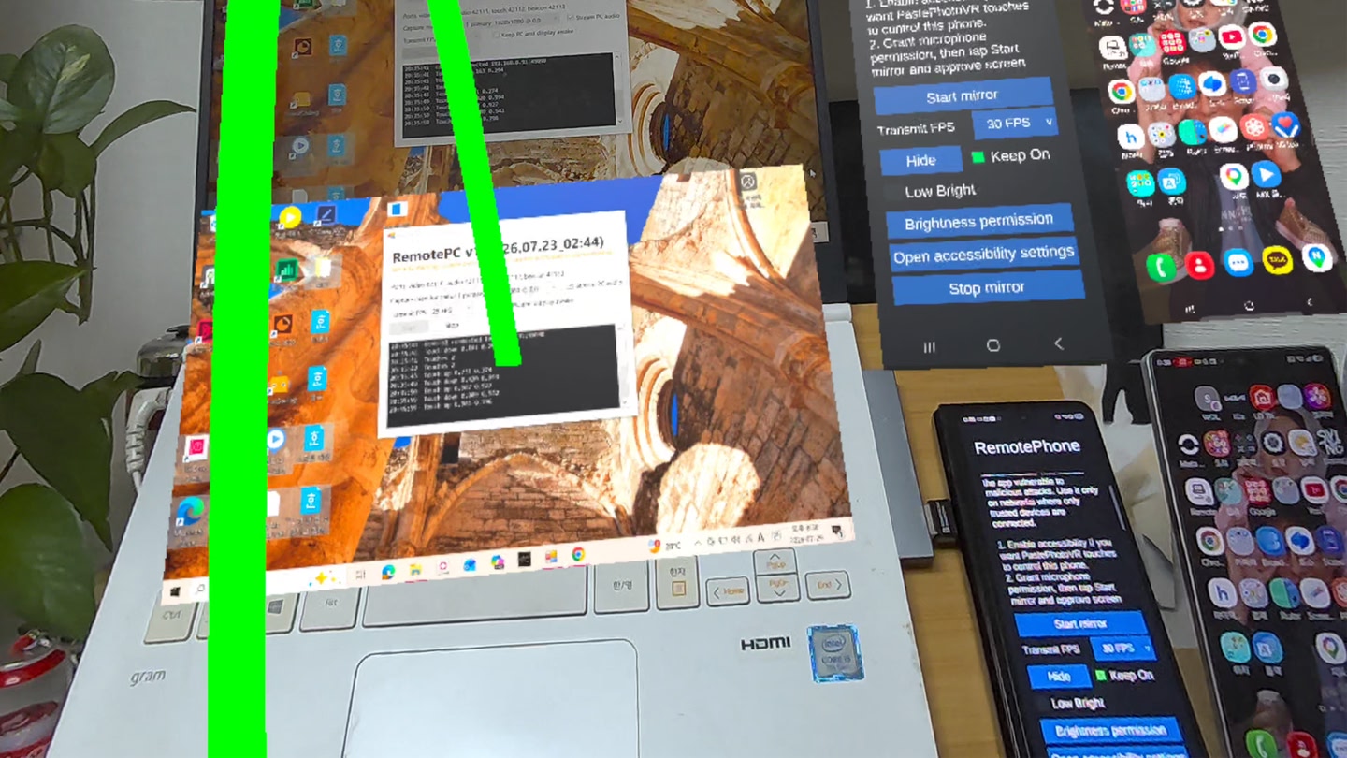The width and height of the screenshot is (1347, 758).
Task: Open the 30 FPS dropdown on the floating panel
Action: pyautogui.click(x=1014, y=123)
